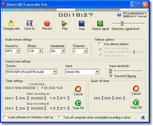
Task: Close the Direct MP3 recorder Pro window
Action: tap(145, 5)
